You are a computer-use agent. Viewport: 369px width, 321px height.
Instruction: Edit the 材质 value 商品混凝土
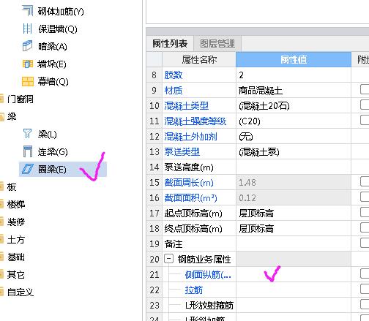294,91
